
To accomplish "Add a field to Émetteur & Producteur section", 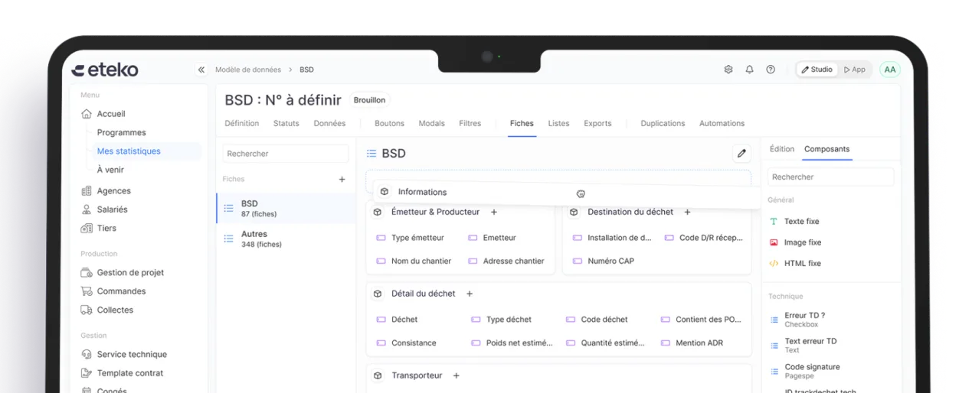I will coord(494,212).
